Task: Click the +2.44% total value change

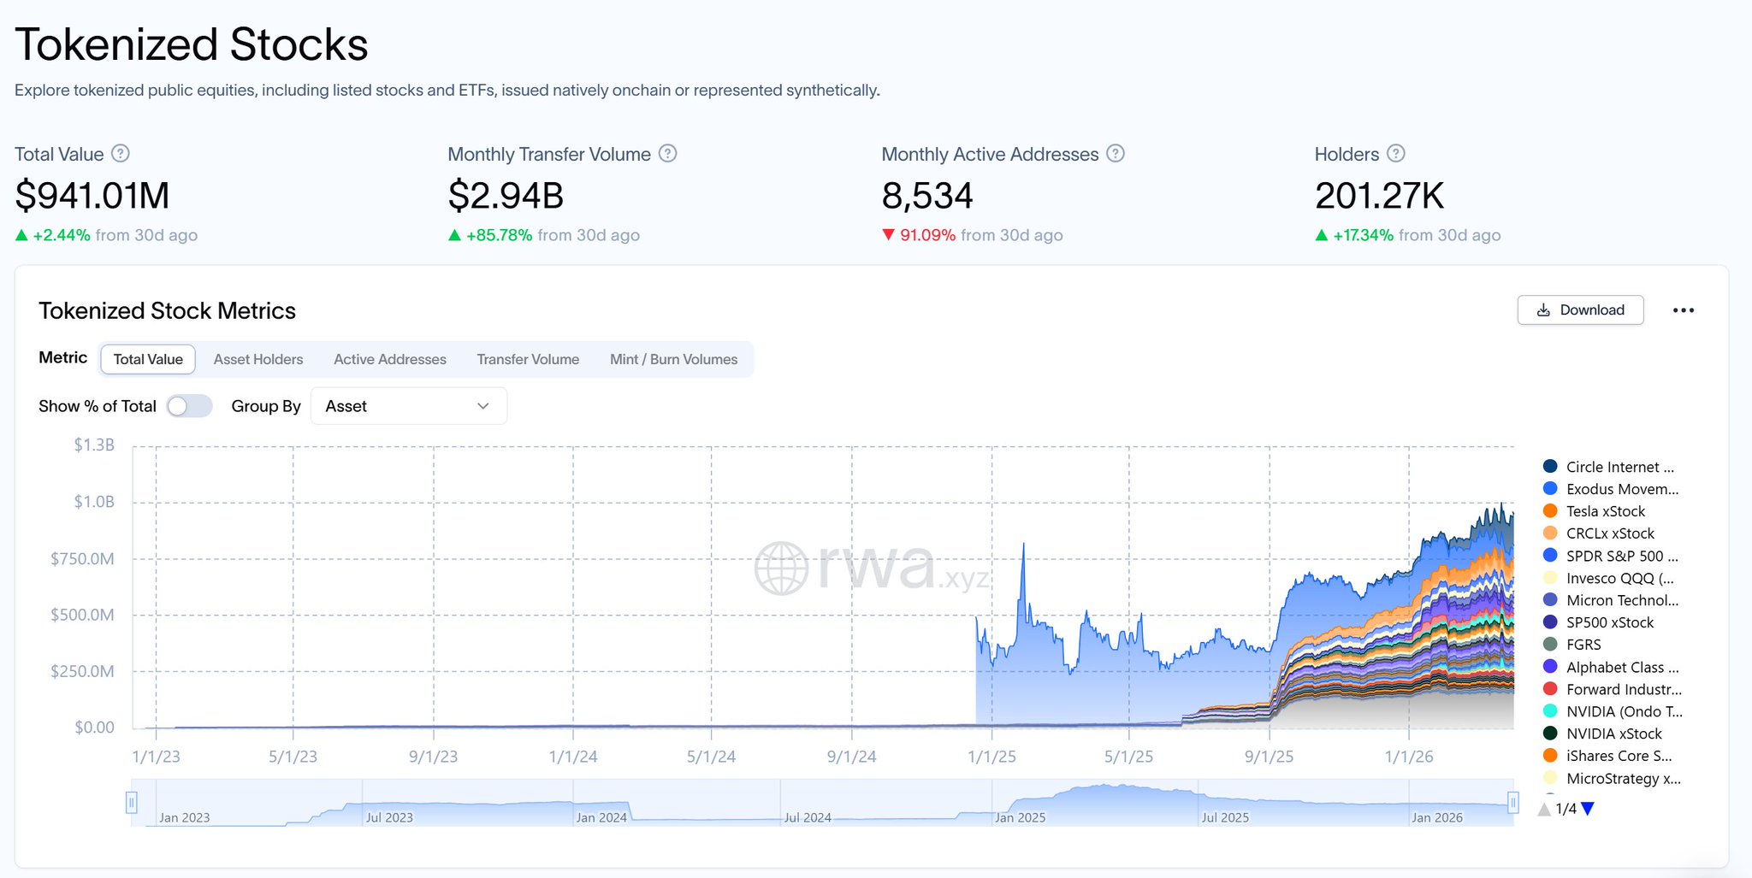Action: pos(53,235)
